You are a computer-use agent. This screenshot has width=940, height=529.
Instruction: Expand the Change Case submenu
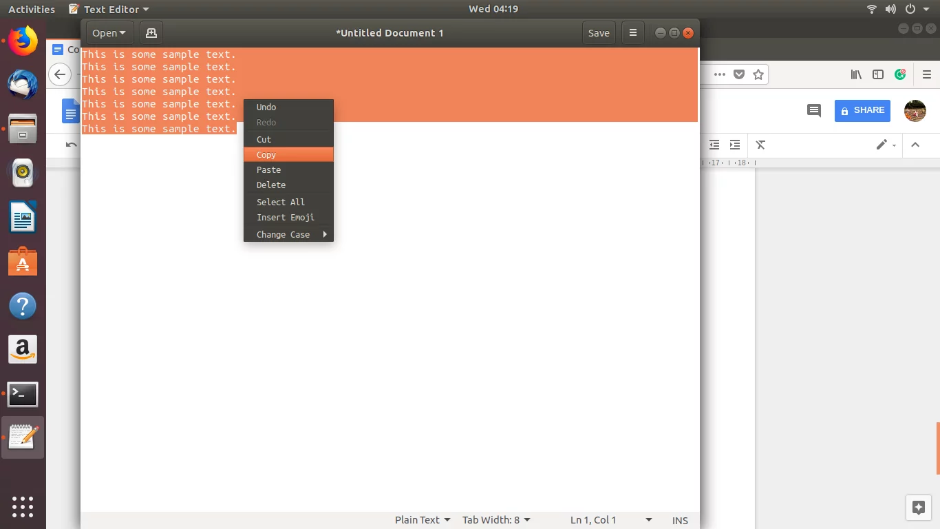click(x=288, y=234)
